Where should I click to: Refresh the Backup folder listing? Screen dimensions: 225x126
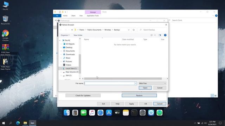[134, 30]
